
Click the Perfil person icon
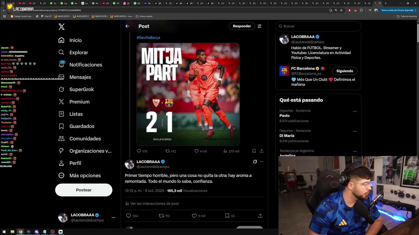tap(61, 163)
